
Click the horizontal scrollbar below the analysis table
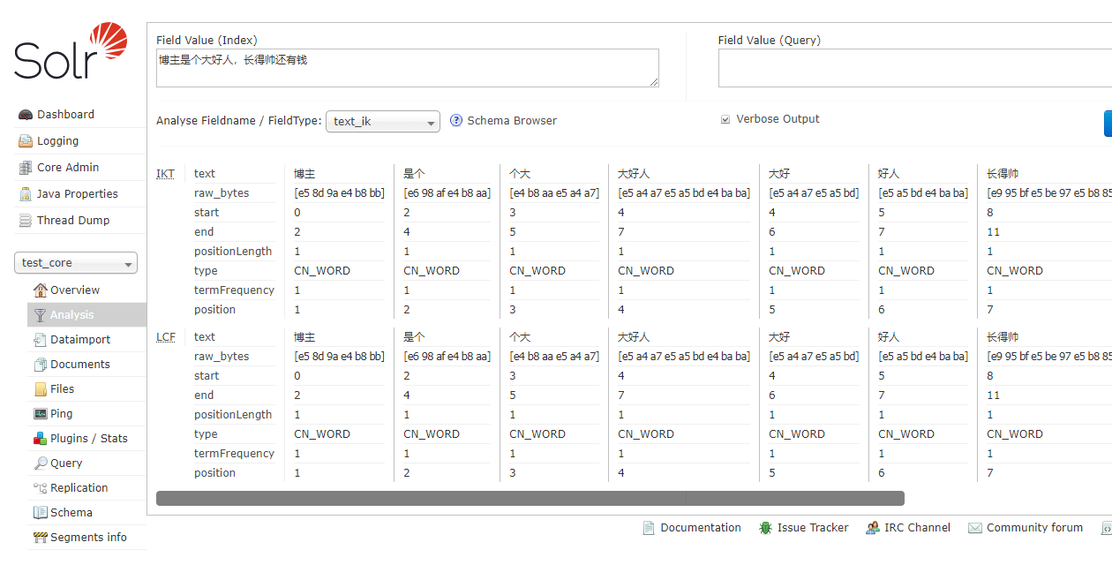click(x=530, y=498)
